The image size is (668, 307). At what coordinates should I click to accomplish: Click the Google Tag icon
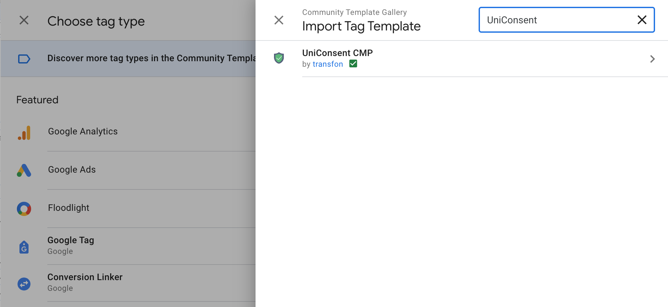click(x=24, y=247)
